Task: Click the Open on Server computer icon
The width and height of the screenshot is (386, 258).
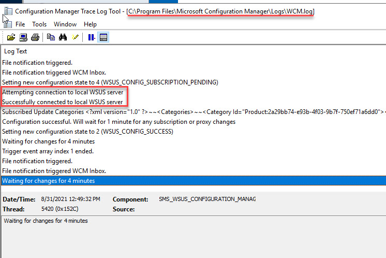Action: [x=23, y=37]
